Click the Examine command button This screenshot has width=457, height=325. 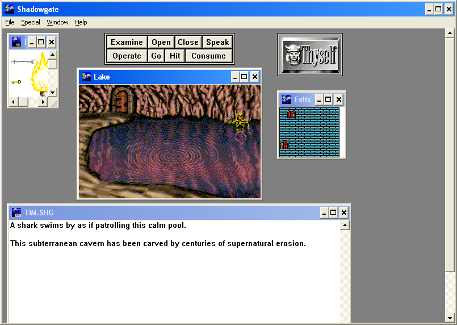127,42
